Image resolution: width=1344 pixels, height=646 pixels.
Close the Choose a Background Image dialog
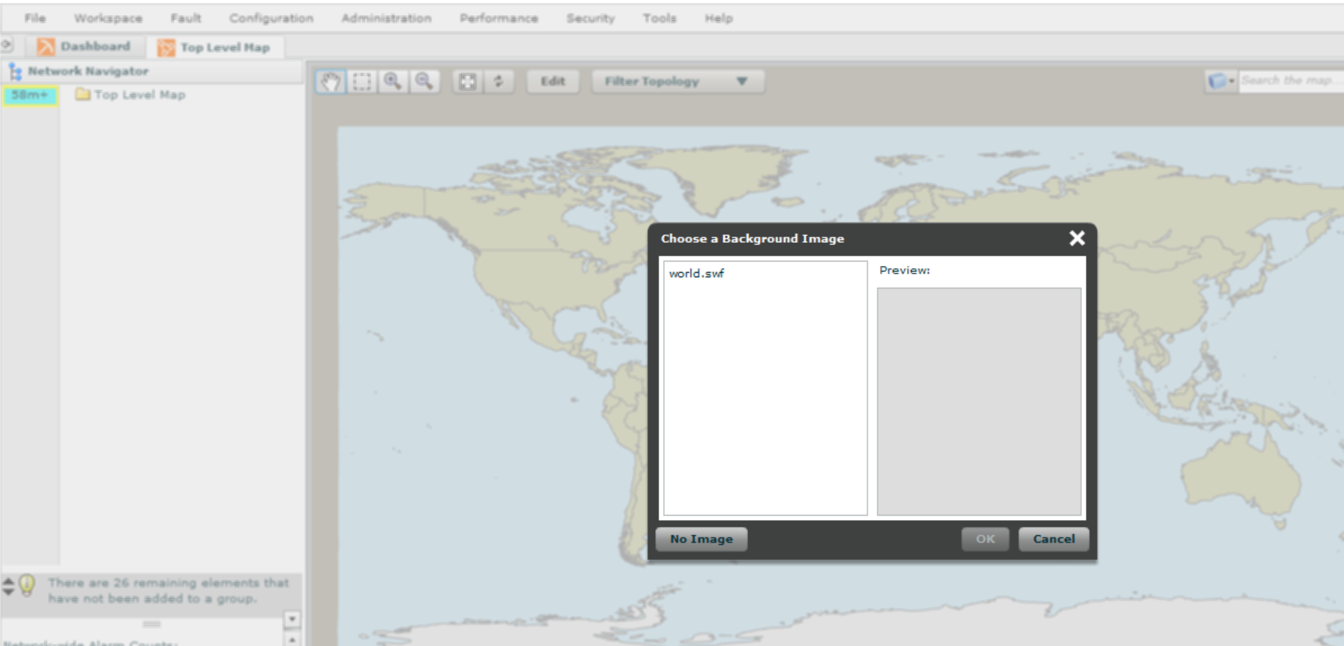tap(1076, 238)
